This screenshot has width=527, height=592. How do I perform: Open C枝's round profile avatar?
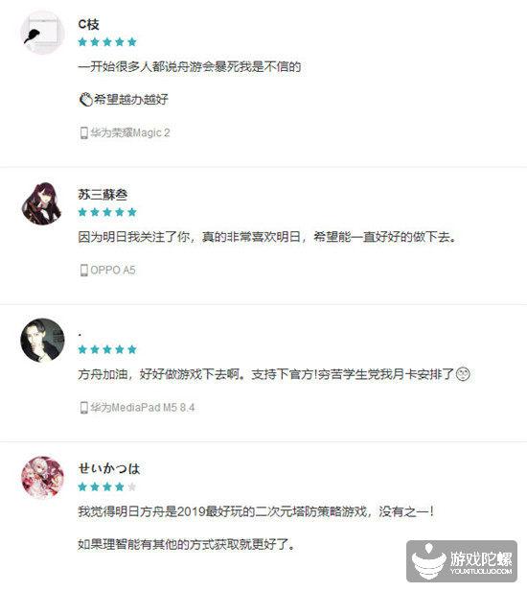(x=42, y=33)
